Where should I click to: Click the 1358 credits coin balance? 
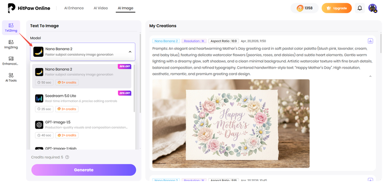pyautogui.click(x=305, y=8)
